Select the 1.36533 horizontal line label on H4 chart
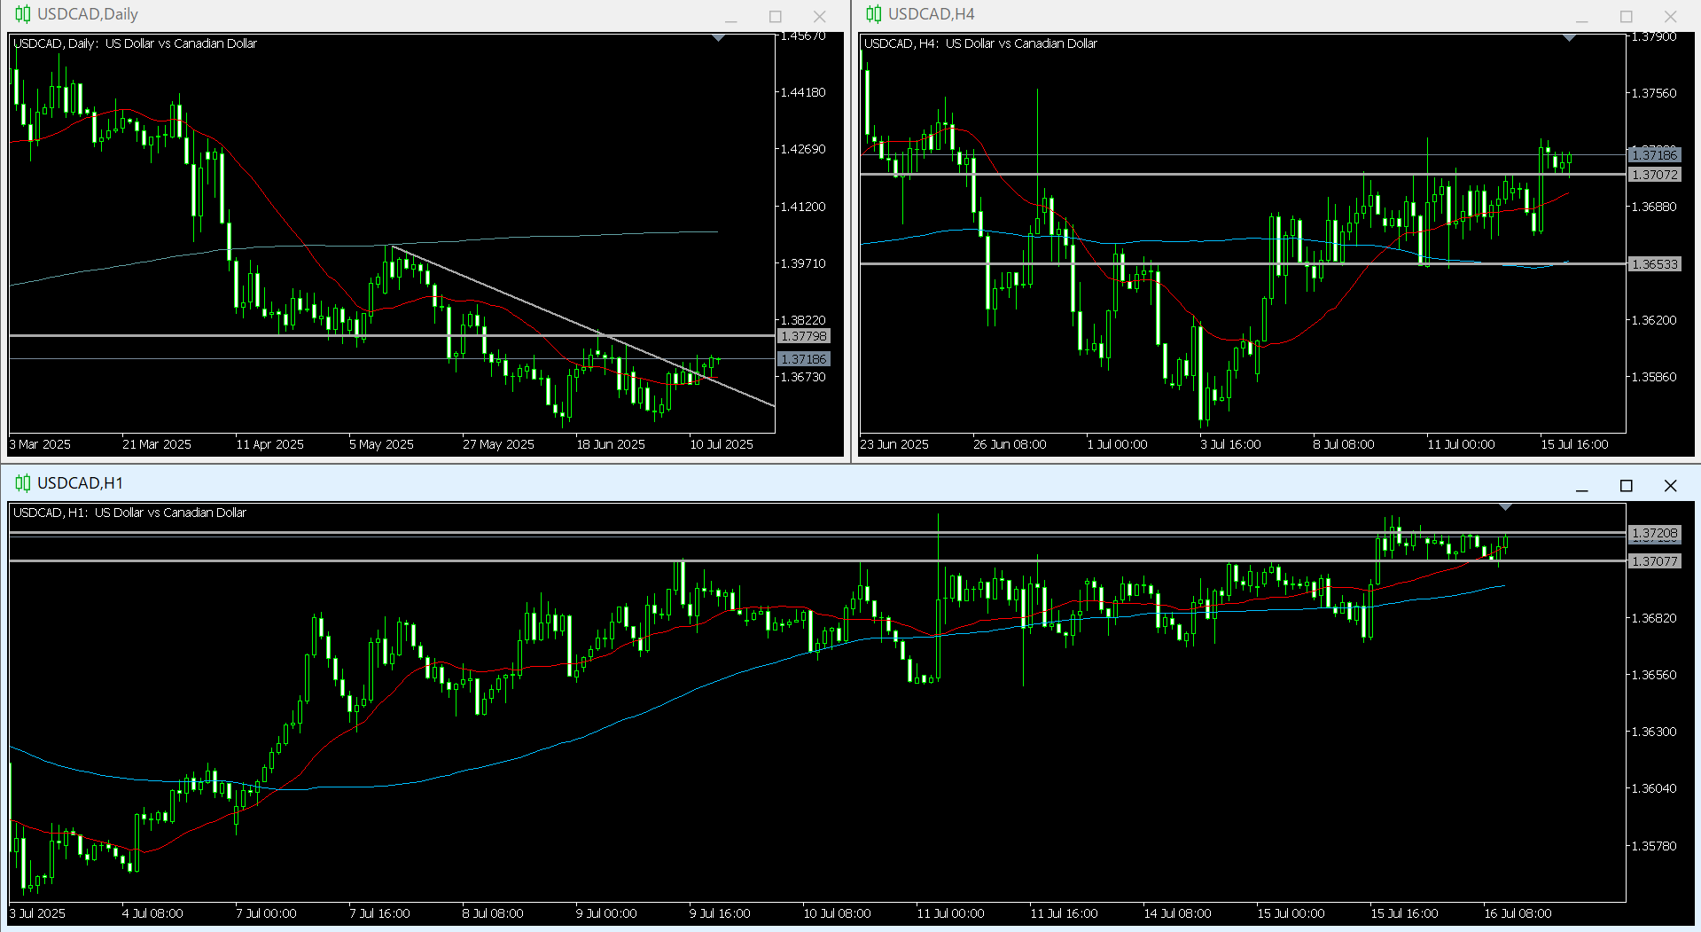Screen dimensions: 1701x932 1655,264
